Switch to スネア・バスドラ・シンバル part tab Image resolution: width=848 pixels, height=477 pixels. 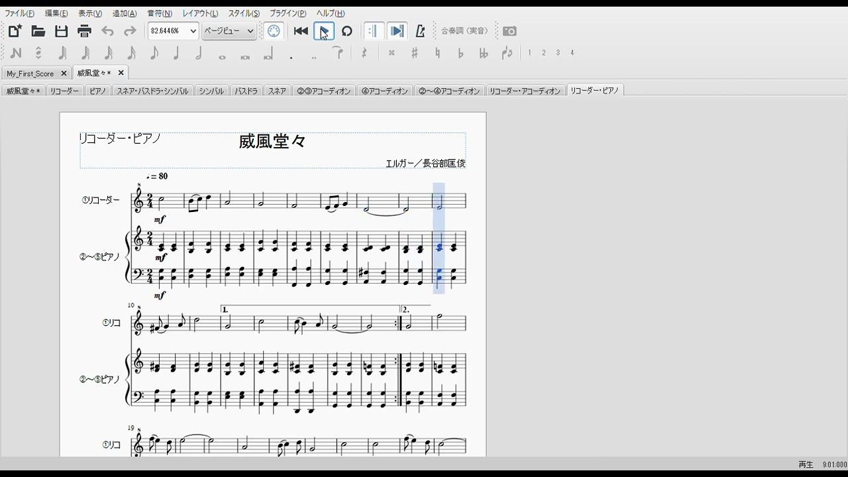(x=152, y=91)
